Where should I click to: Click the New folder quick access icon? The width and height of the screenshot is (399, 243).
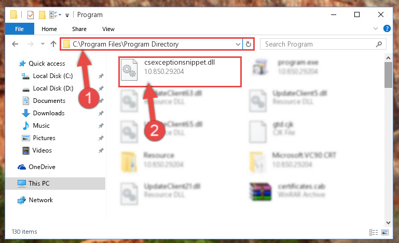pos(42,15)
